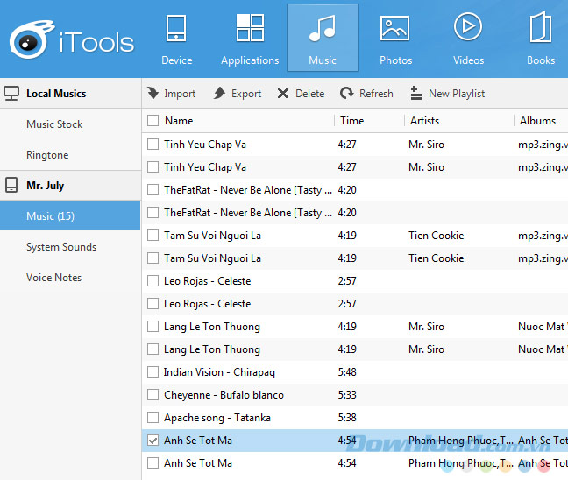Open the Books section icon
Viewport: 568px width, 480px height.
point(540,29)
